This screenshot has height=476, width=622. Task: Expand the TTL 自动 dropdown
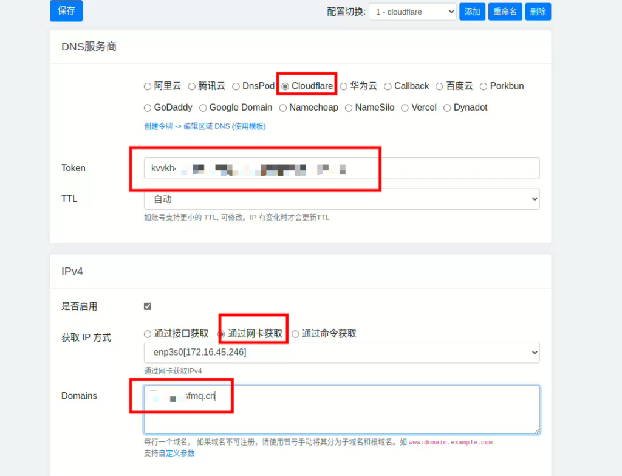[341, 199]
